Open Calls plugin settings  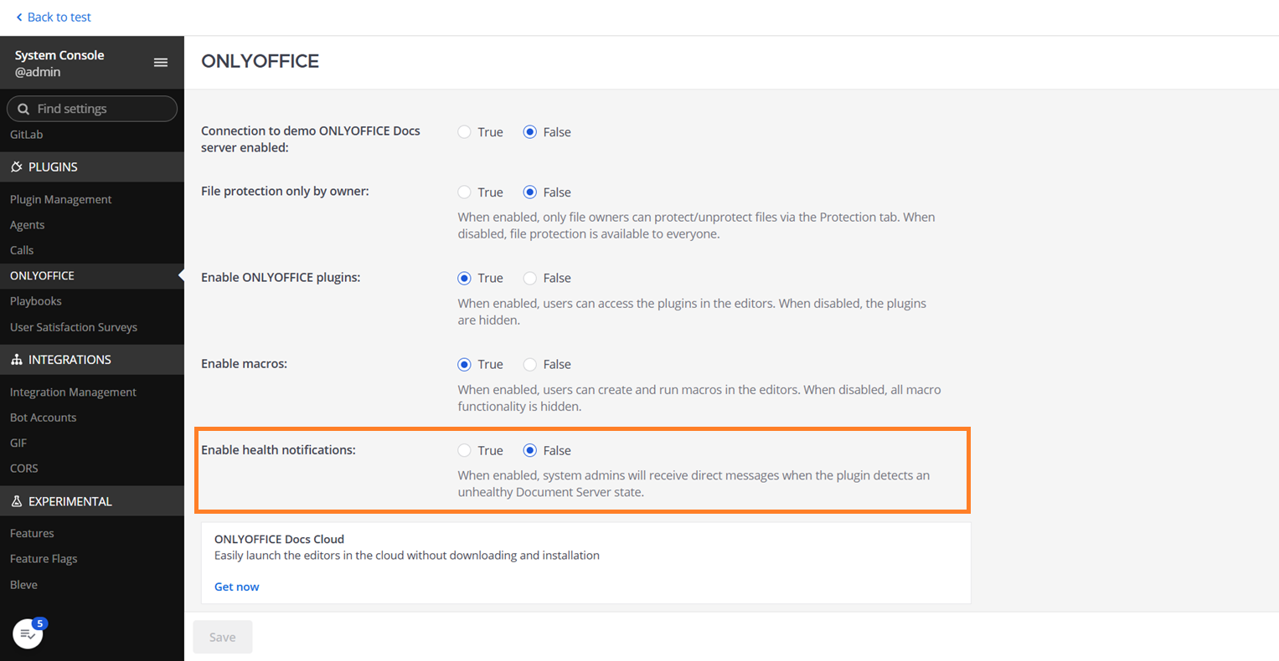click(22, 250)
